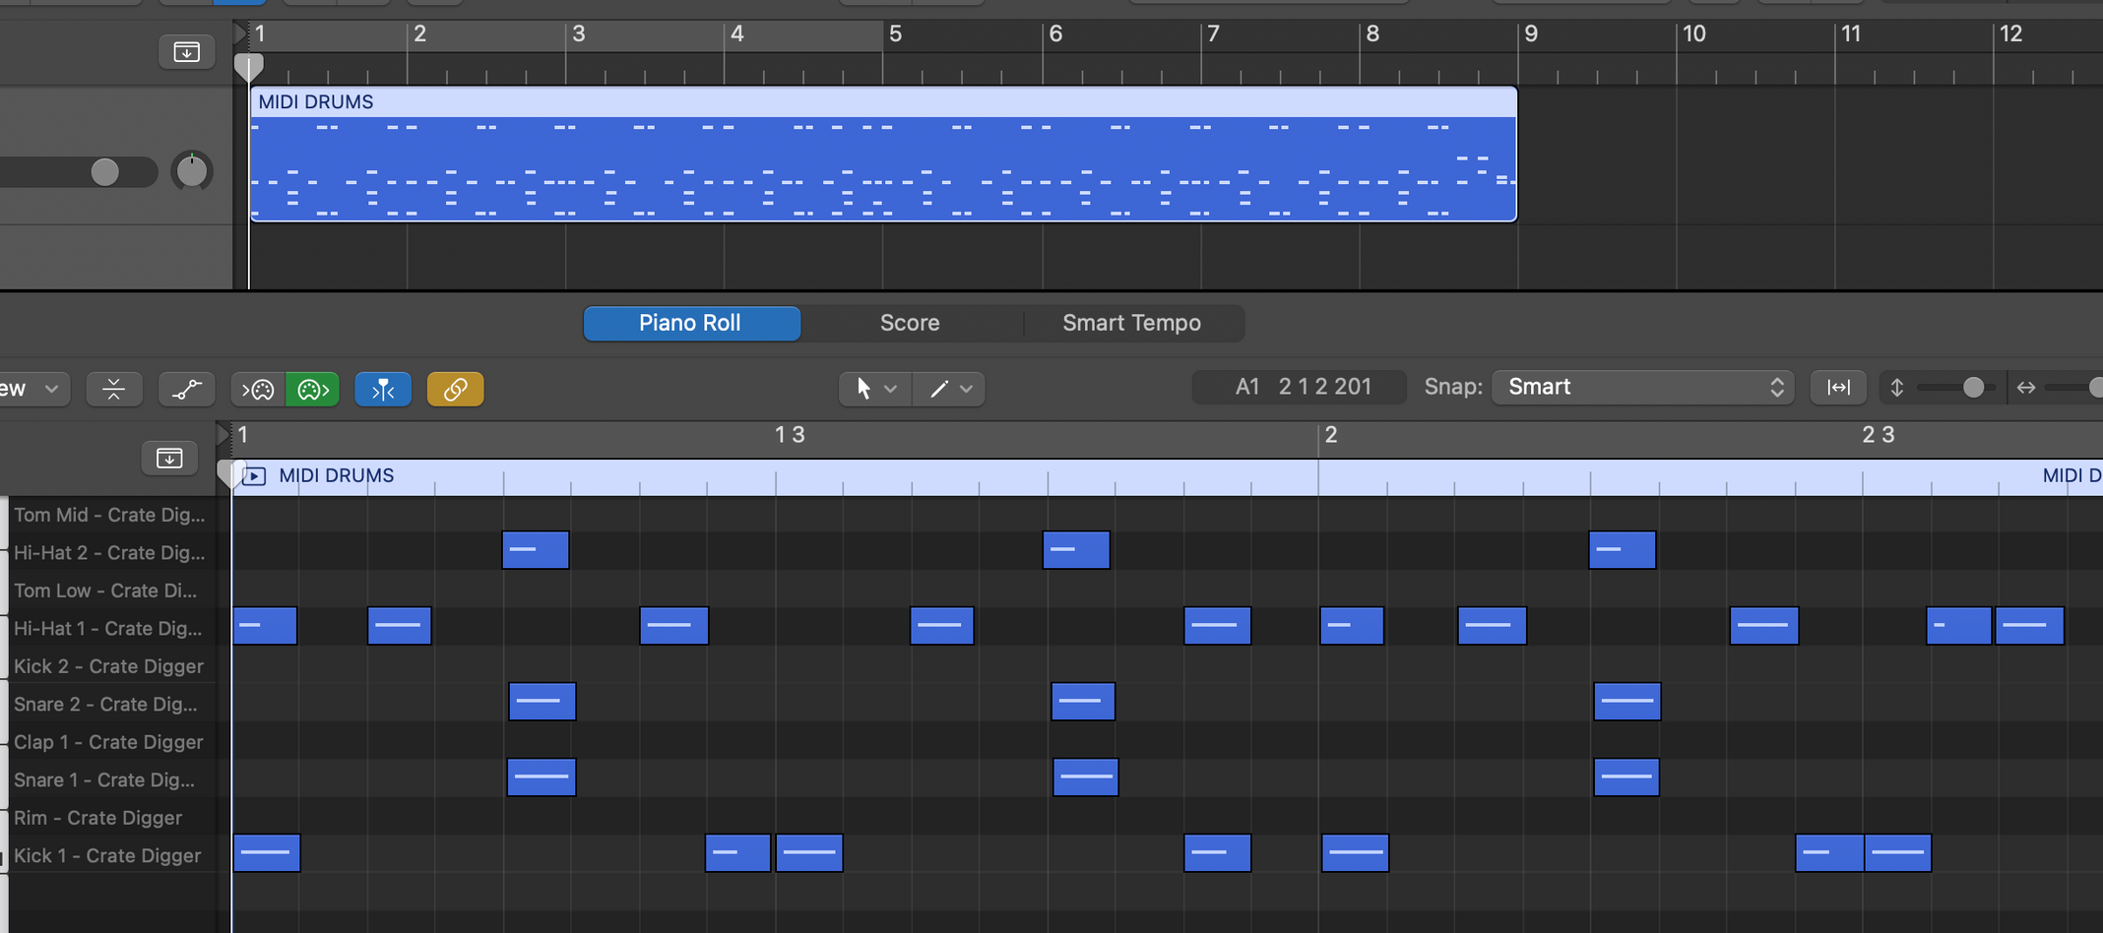Click the Piano Roll tab
Screen dimensions: 2103x933
tap(690, 323)
